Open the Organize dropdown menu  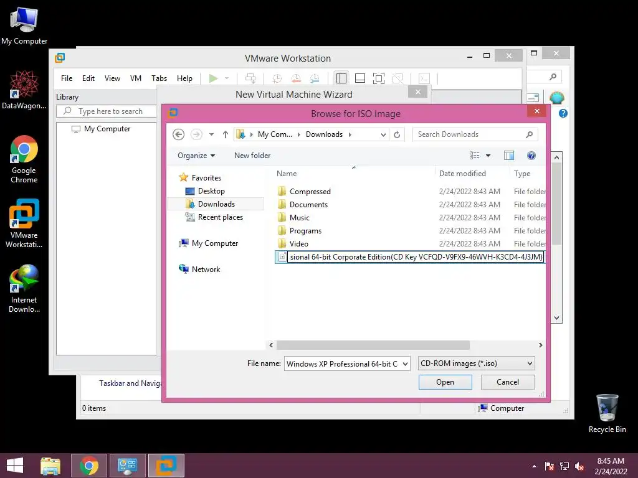[196, 155]
